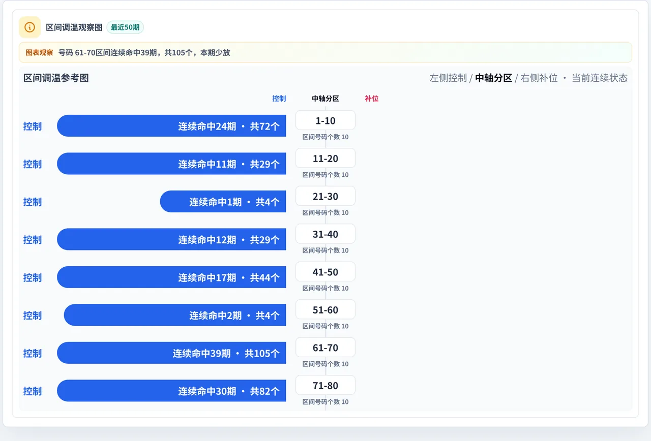
Task: Select the 51-60 range box
Action: point(325,310)
